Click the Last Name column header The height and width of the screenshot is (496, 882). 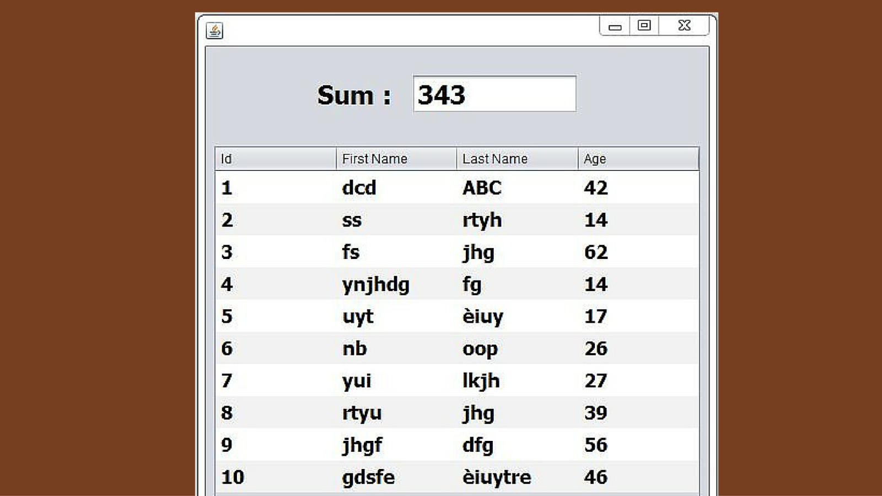click(517, 159)
